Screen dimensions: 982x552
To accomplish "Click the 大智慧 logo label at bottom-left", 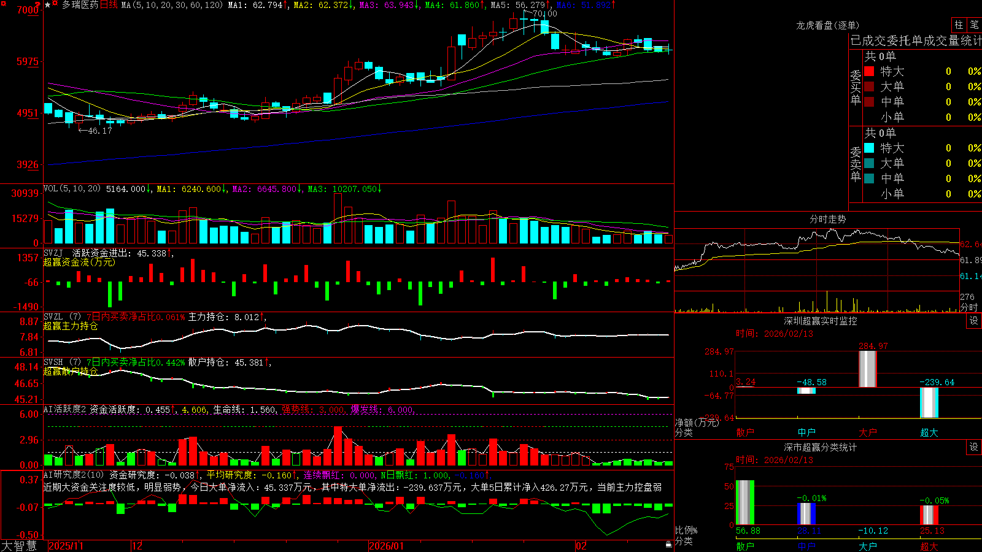I will [19, 546].
